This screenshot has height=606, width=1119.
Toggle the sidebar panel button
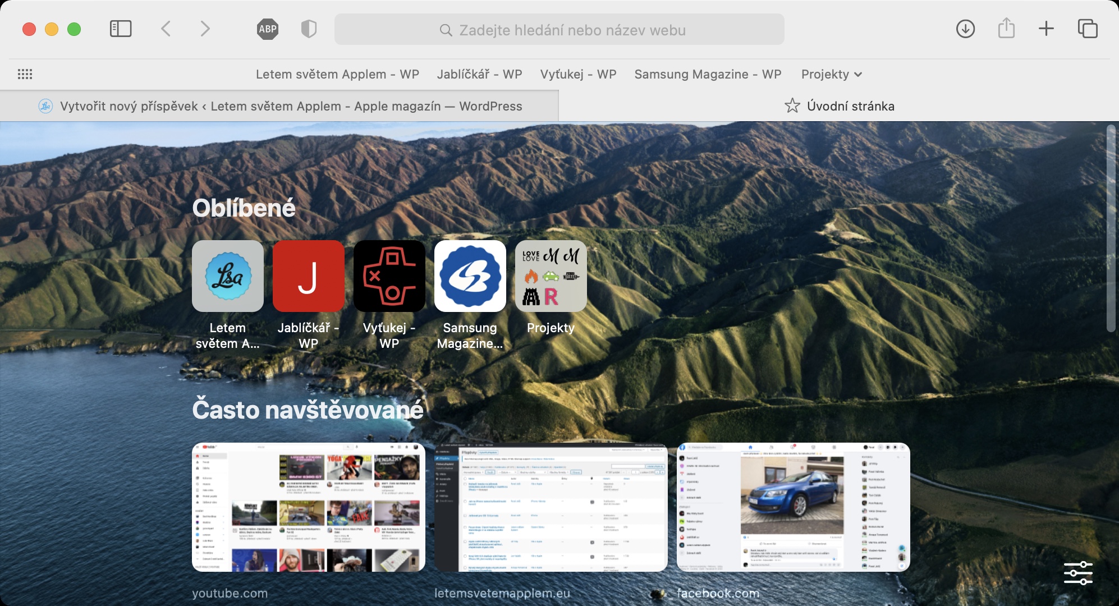tap(120, 29)
